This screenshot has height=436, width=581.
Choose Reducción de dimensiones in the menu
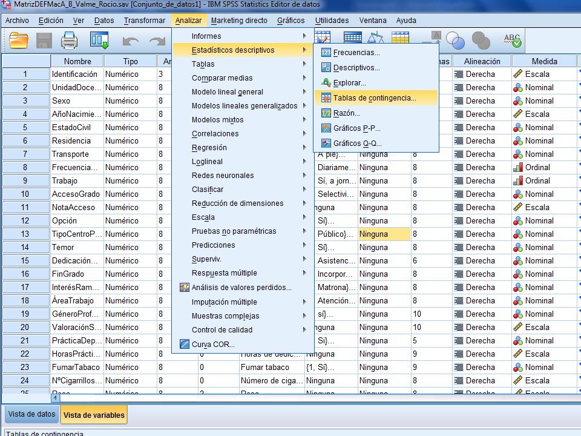click(242, 203)
